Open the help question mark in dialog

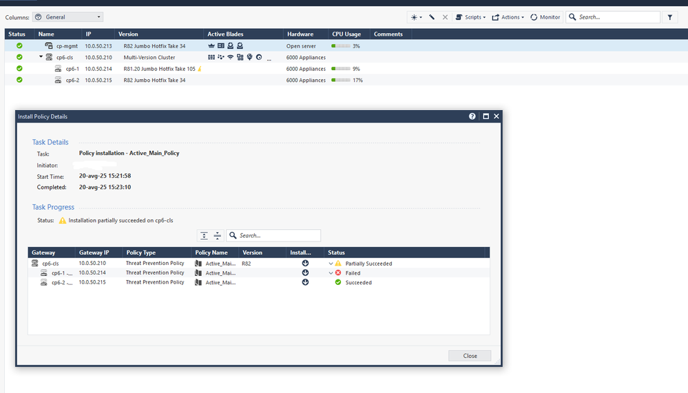coord(472,116)
